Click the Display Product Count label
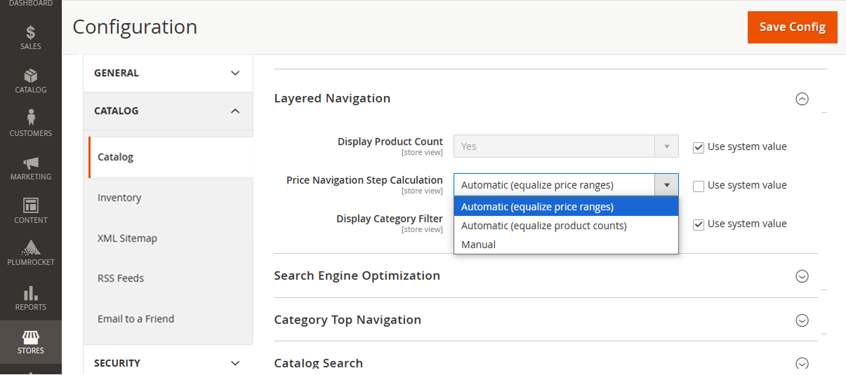Screen dimensions: 846x375 390,142
